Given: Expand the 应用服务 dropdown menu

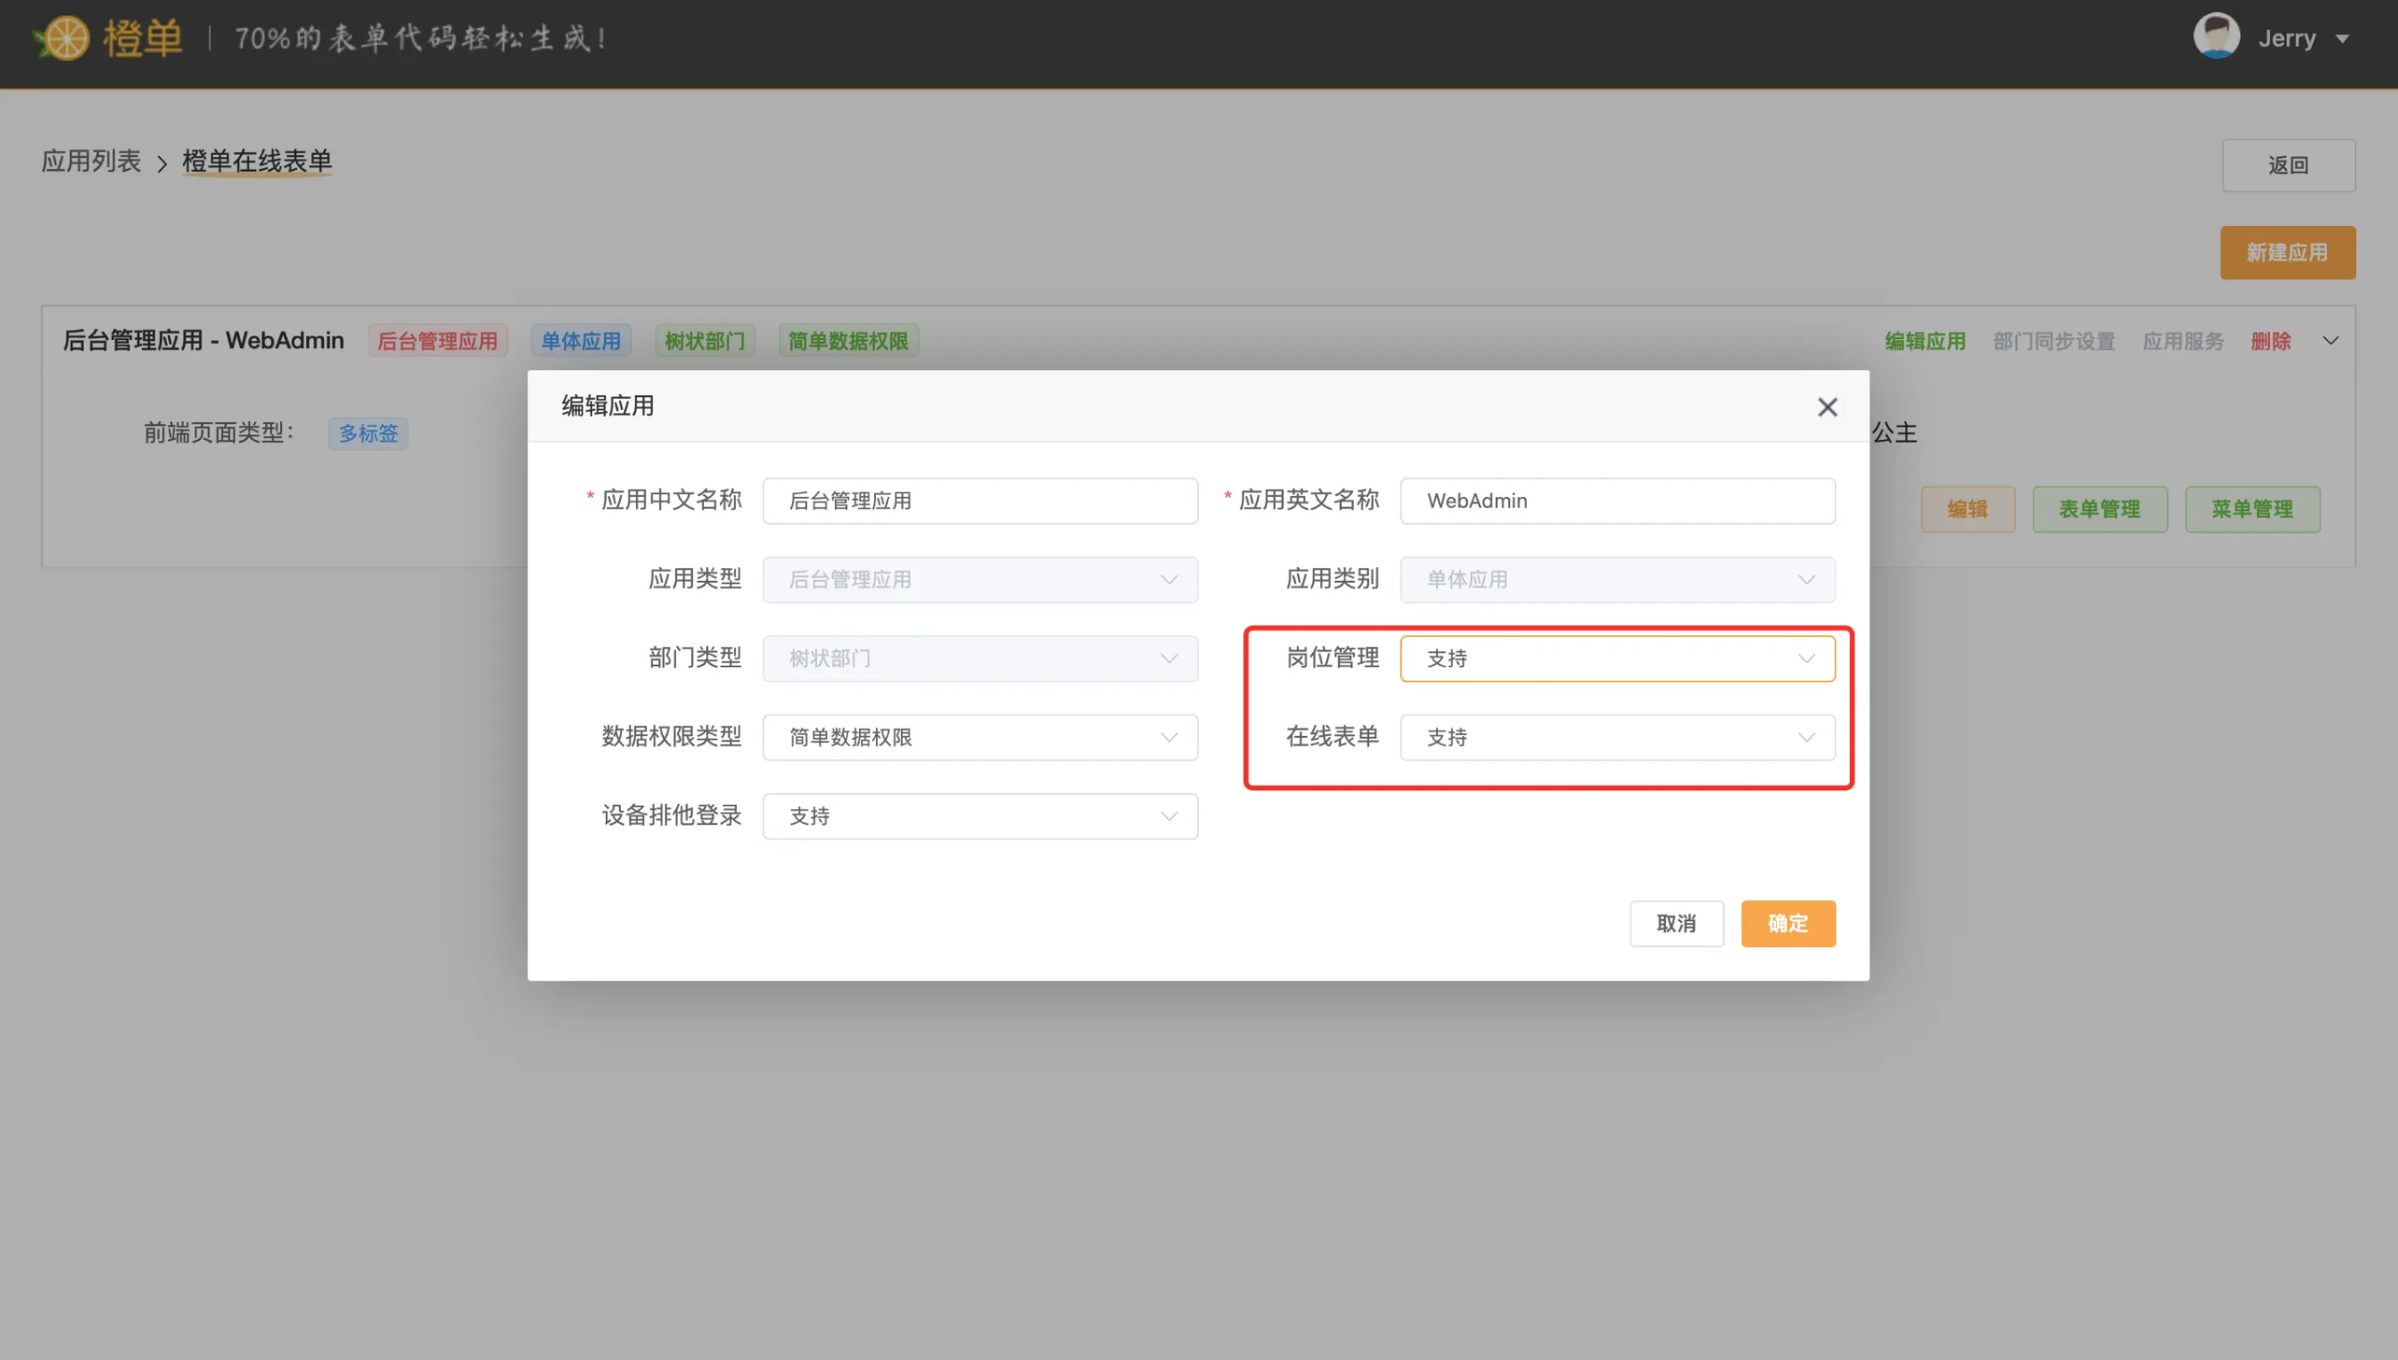Looking at the screenshot, I should coord(2180,341).
